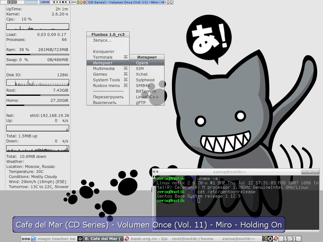The width and height of the screenshot is (323, 242).
Task: Open 'magic teacher ne' taskbar window
Action: click(x=54, y=239)
